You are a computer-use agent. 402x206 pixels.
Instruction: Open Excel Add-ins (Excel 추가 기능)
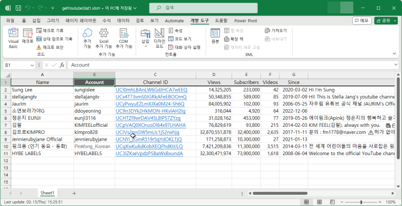pos(103,39)
